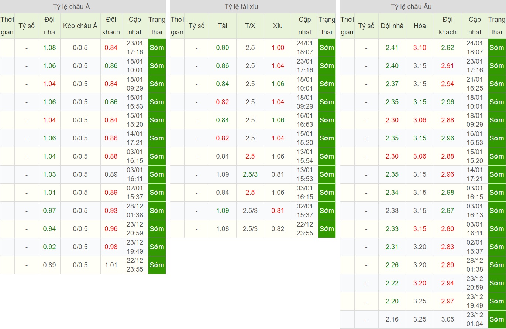Click 'Đội nhà' header in châu Á table
This screenshot has width=506, height=329.
(x=49, y=26)
